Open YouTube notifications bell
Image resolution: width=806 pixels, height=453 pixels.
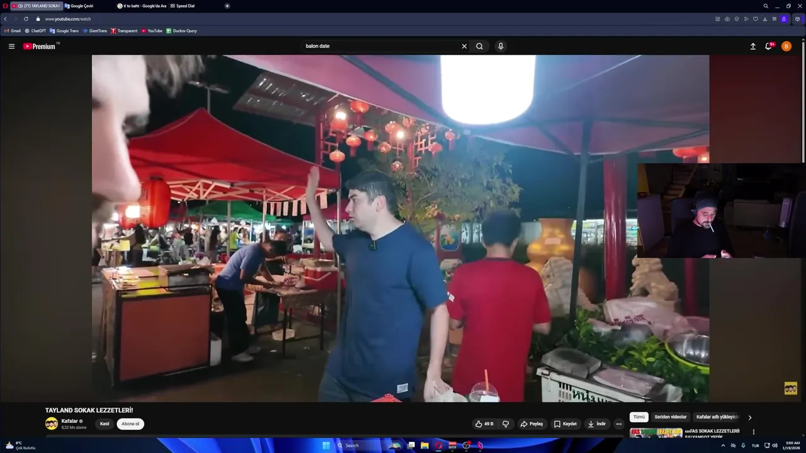tap(768, 46)
